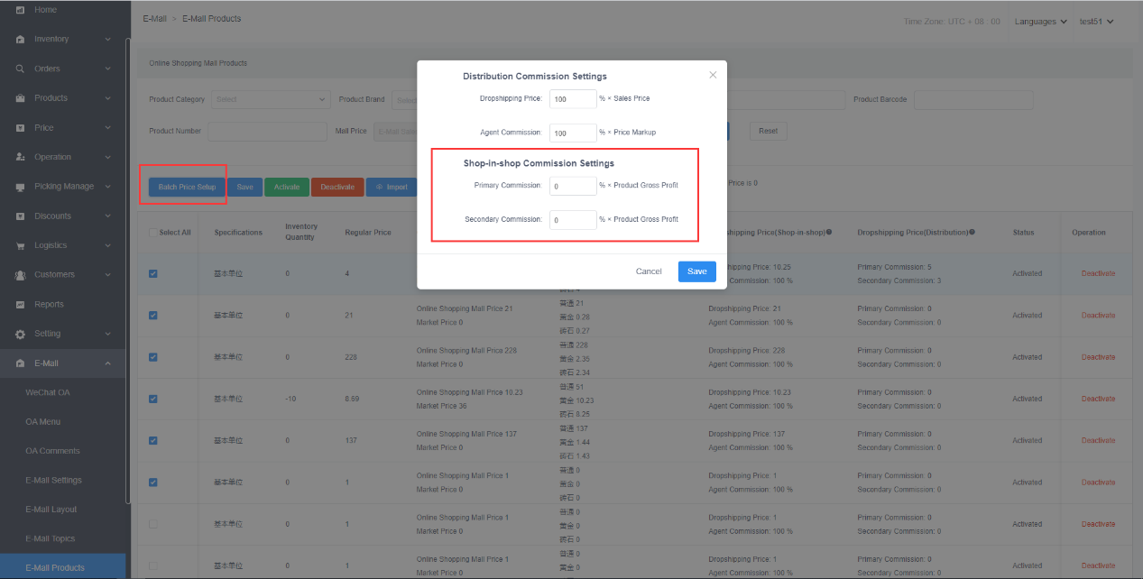Cancel the commission settings dialog
The width and height of the screenshot is (1143, 579).
[x=649, y=271]
